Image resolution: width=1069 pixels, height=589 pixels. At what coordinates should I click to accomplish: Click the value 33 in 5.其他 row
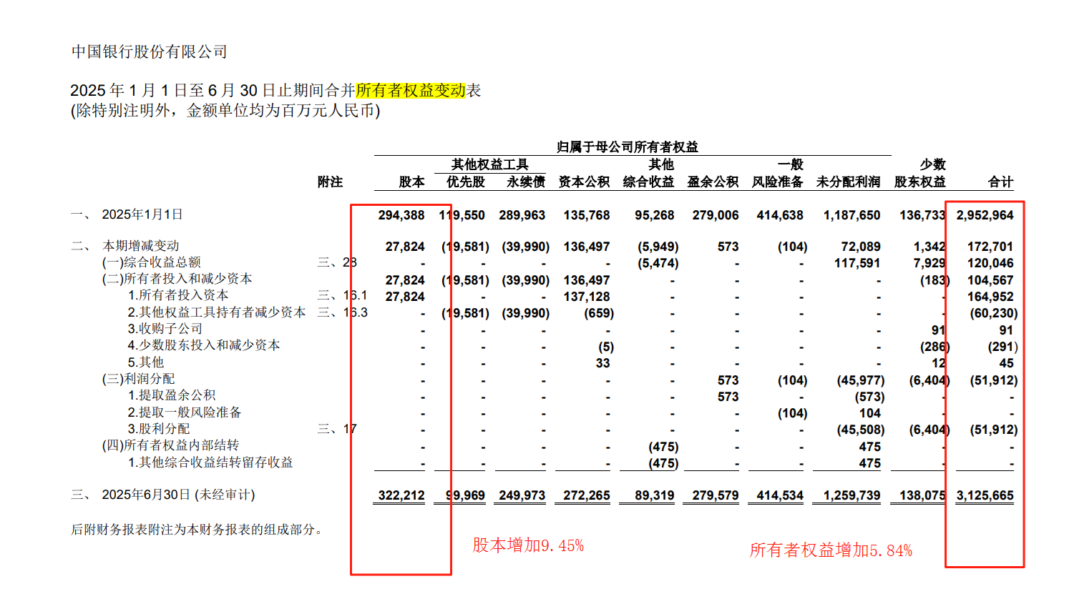click(x=603, y=363)
